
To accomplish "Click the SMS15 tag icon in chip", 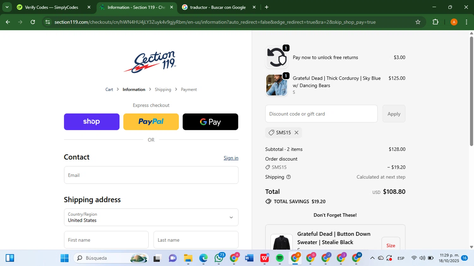I will coord(271,133).
